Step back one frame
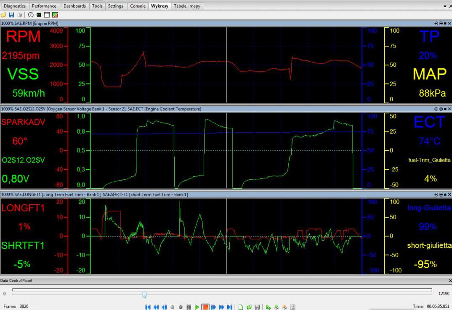 164,307
